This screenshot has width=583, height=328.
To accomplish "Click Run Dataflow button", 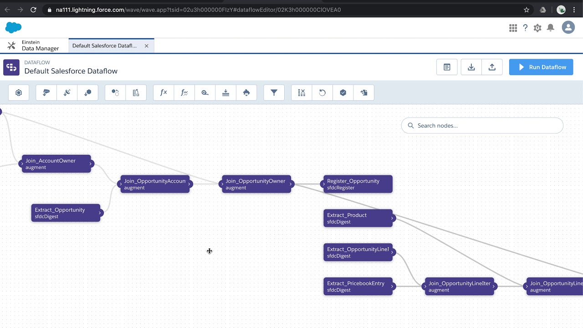I will pos(541,67).
